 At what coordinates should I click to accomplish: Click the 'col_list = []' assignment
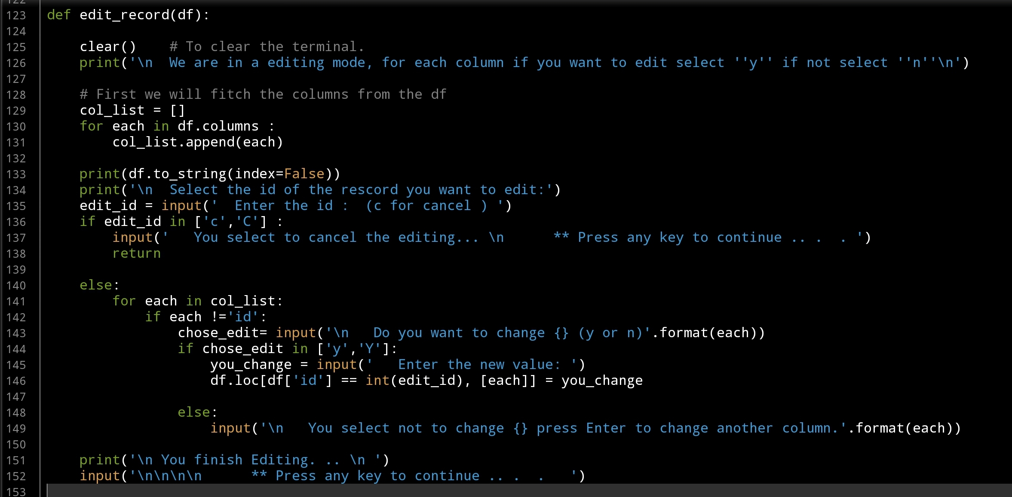click(132, 110)
